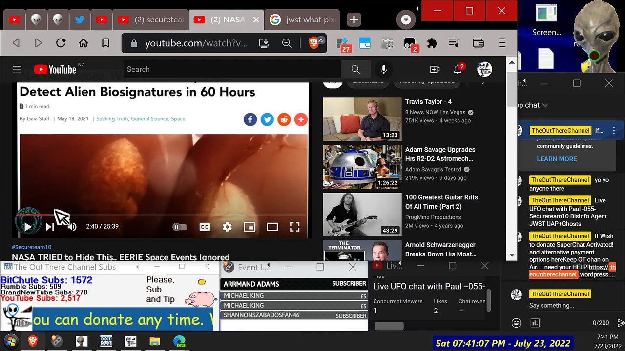Open the extension with red 27 badge

(x=343, y=44)
